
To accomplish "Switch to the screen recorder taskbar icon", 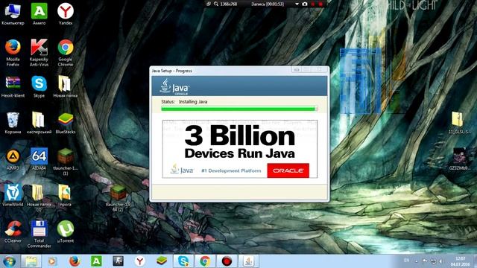I will coord(227,261).
